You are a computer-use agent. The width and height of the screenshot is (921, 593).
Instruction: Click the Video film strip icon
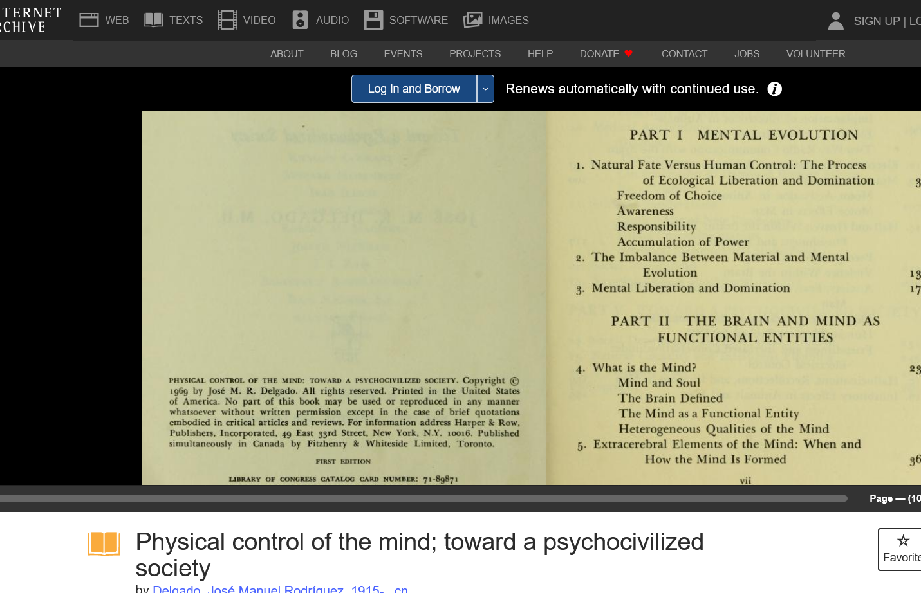click(x=227, y=20)
